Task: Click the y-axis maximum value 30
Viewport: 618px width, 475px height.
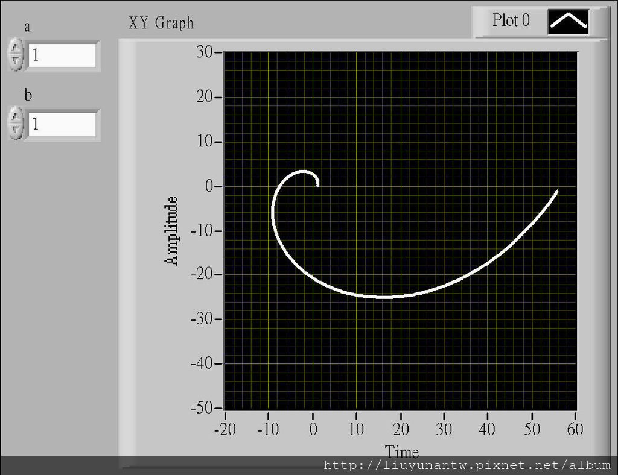Action: point(205,52)
